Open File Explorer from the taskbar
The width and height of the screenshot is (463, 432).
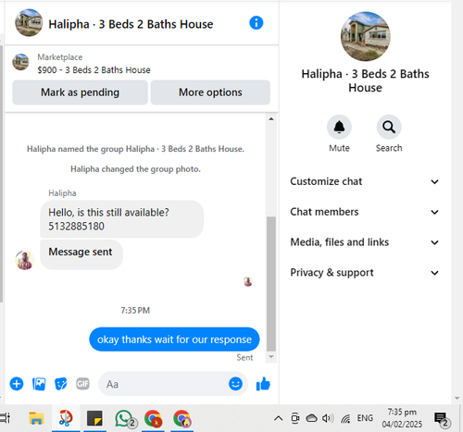click(x=36, y=418)
